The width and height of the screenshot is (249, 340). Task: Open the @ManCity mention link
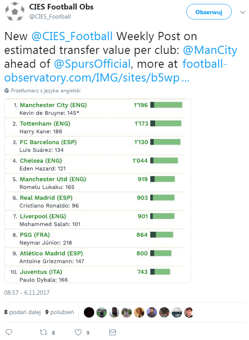[210, 50]
